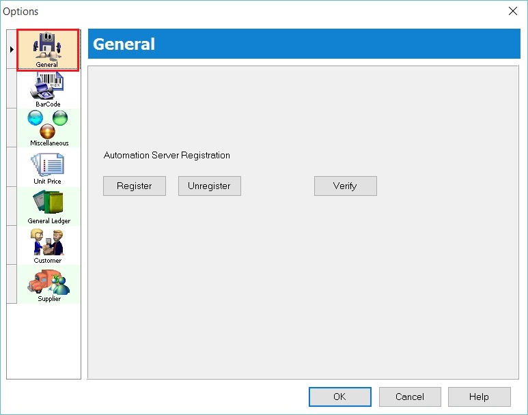
Task: Select the General options icon
Action: (48, 49)
